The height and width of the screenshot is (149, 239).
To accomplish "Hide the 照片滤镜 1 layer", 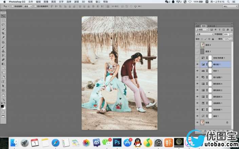I will pos(197,77).
